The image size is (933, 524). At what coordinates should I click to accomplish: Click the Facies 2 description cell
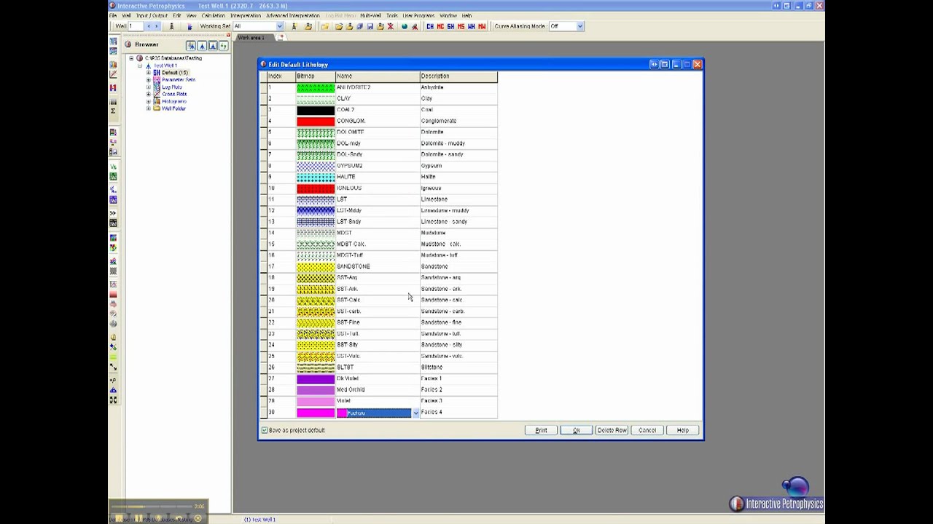tap(458, 390)
